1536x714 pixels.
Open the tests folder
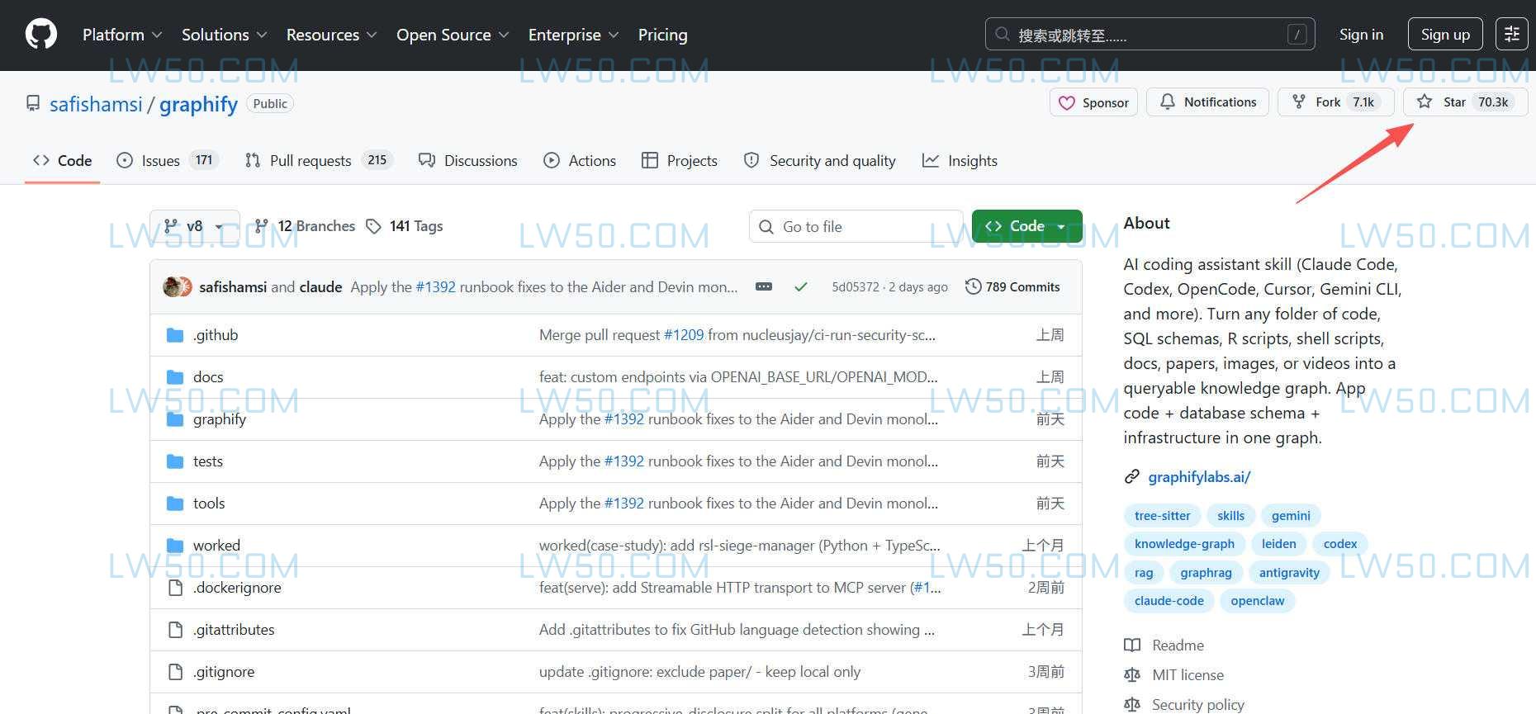point(208,461)
